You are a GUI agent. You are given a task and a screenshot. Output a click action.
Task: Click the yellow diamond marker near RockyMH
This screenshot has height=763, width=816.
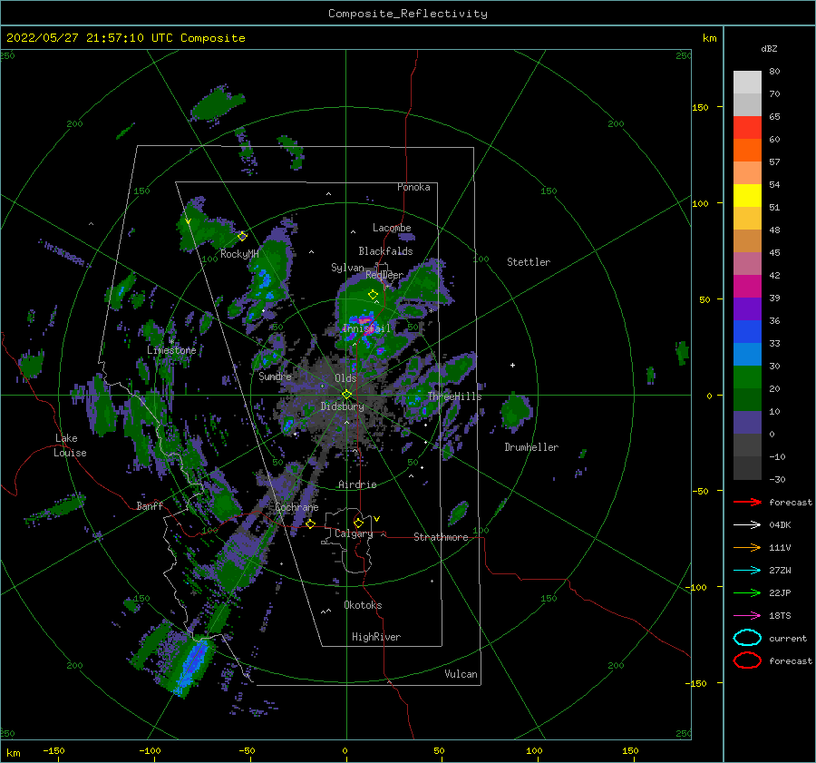tap(242, 237)
